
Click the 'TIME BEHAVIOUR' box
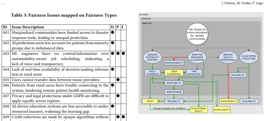click(x=194, y=73)
